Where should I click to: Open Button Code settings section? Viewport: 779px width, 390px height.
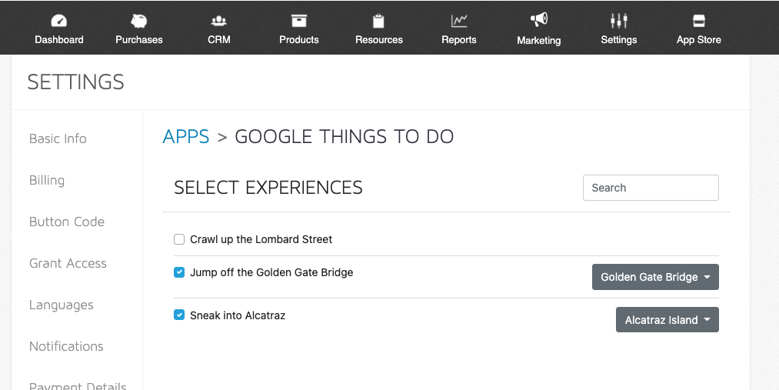coord(67,222)
